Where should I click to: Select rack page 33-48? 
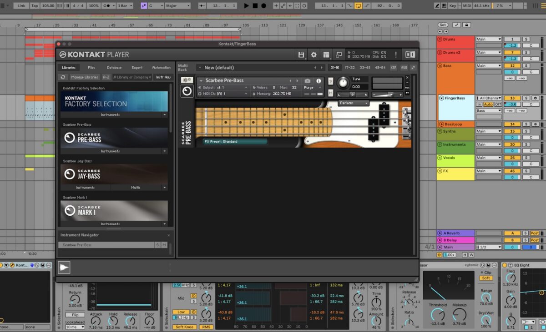click(365, 68)
